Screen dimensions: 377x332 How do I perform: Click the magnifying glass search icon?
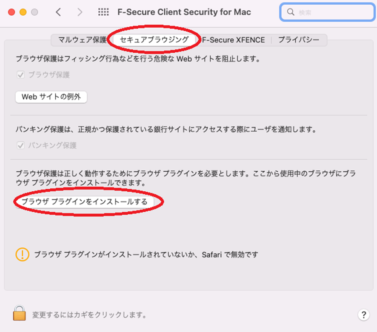click(x=291, y=12)
